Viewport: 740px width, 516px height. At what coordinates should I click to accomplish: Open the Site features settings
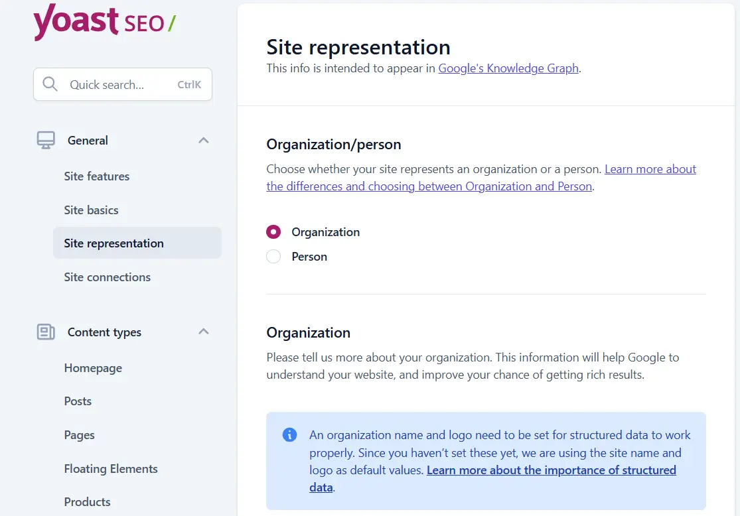coord(96,176)
